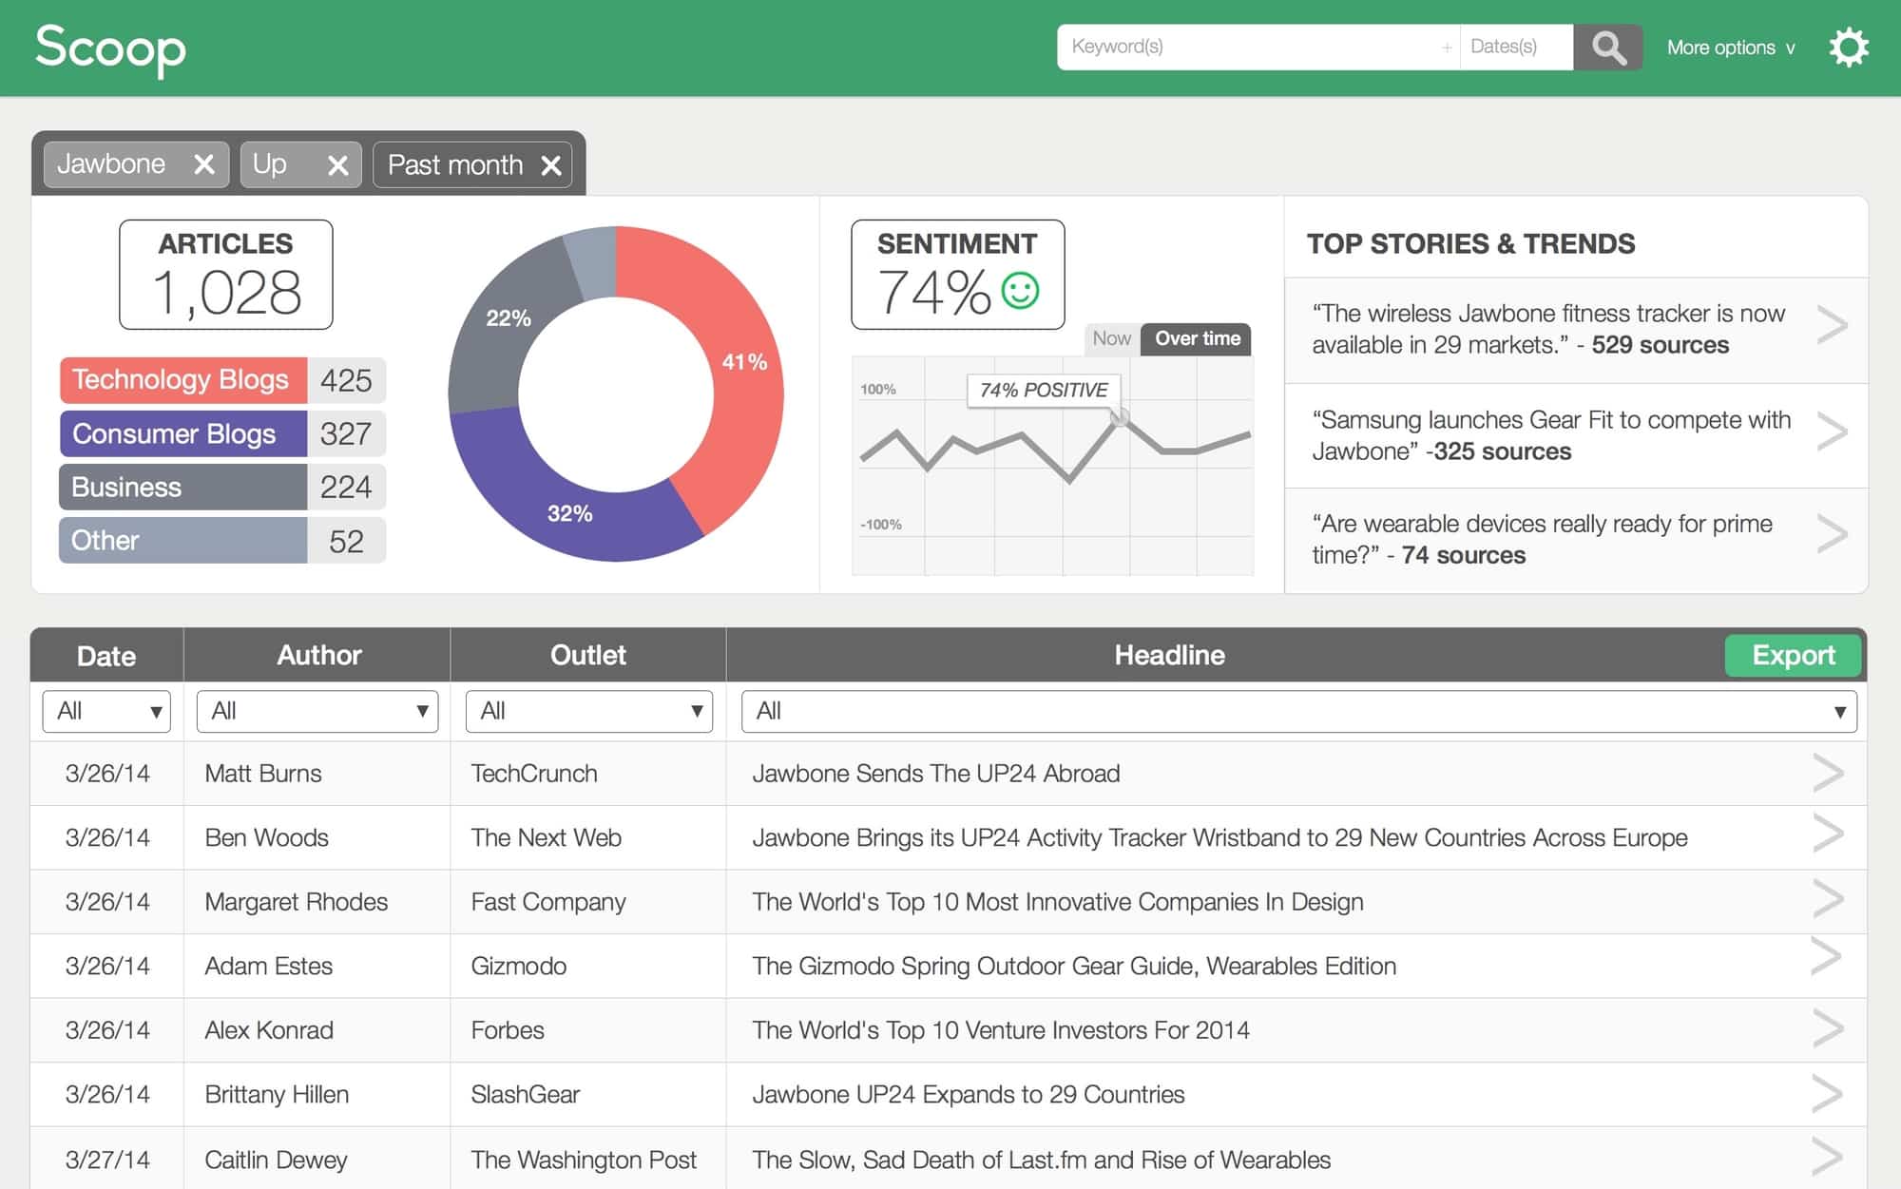The width and height of the screenshot is (1901, 1189).
Task: Click the green sentiment smiley icon
Action: tap(1020, 291)
